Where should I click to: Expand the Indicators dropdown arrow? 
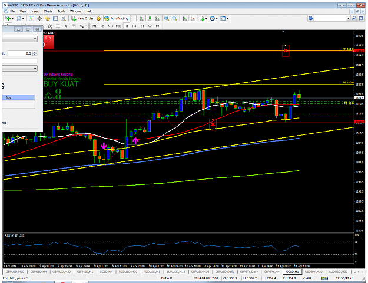pos(206,18)
